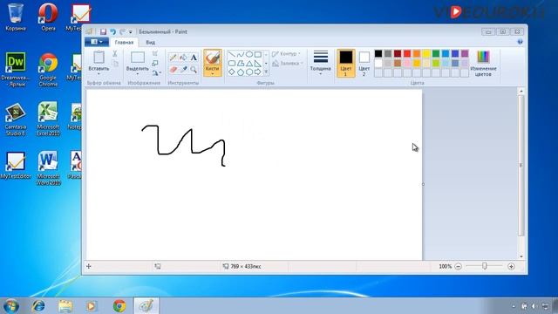Viewport: 558px width, 314px height.
Task: Choose the Hexagon shape
Action: point(249,72)
